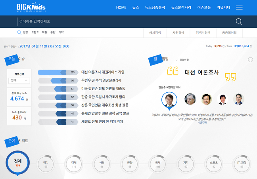This screenshot has height=179, width=257.
Task: Click the 은행 suggested keyword
Action: (x=25, y=32)
